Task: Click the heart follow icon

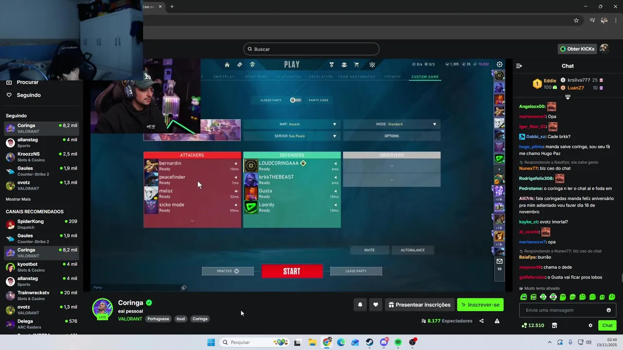Action: coord(376,305)
